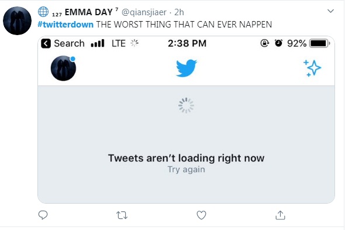Viewport: 345px width, 230px height.
Task: Retweet this post using the retweet icon
Action: 122,215
